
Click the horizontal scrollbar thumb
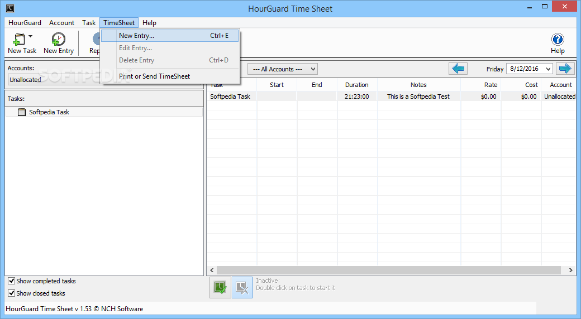tap(389, 270)
